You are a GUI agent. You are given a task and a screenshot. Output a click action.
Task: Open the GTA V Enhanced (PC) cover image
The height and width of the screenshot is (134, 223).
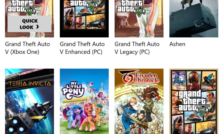84,19
